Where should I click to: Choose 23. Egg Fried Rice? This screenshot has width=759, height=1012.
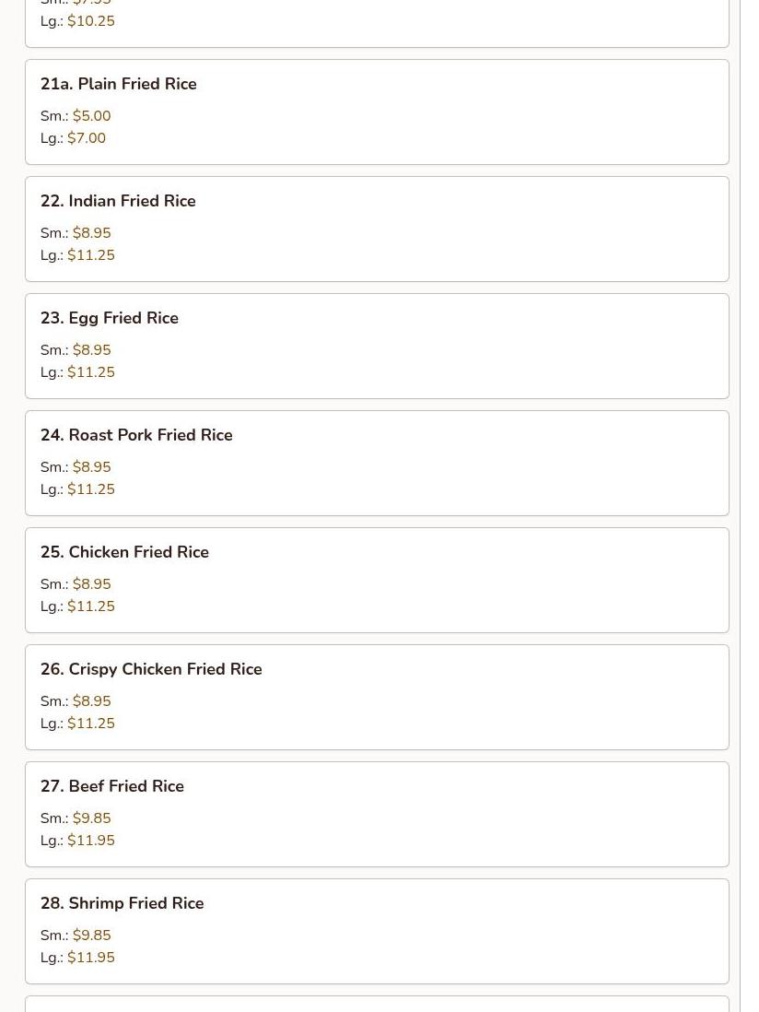(377, 346)
